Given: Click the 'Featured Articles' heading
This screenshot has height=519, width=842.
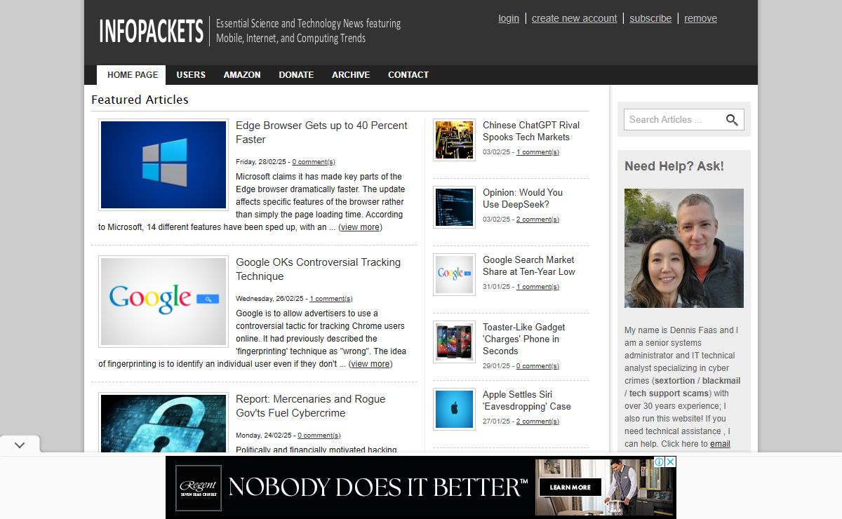Looking at the screenshot, I should pyautogui.click(x=140, y=100).
